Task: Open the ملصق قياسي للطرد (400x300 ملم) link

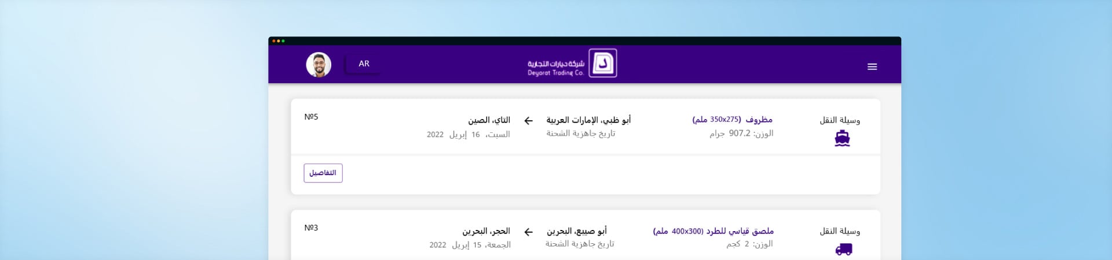Action: click(713, 231)
